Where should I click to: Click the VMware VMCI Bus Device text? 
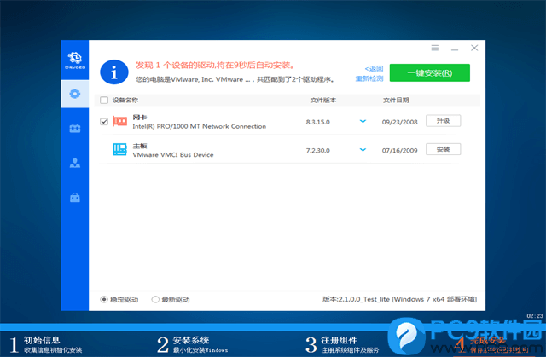point(173,155)
